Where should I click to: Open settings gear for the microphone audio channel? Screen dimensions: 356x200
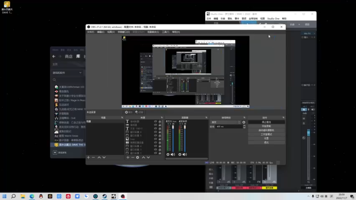tap(168, 154)
